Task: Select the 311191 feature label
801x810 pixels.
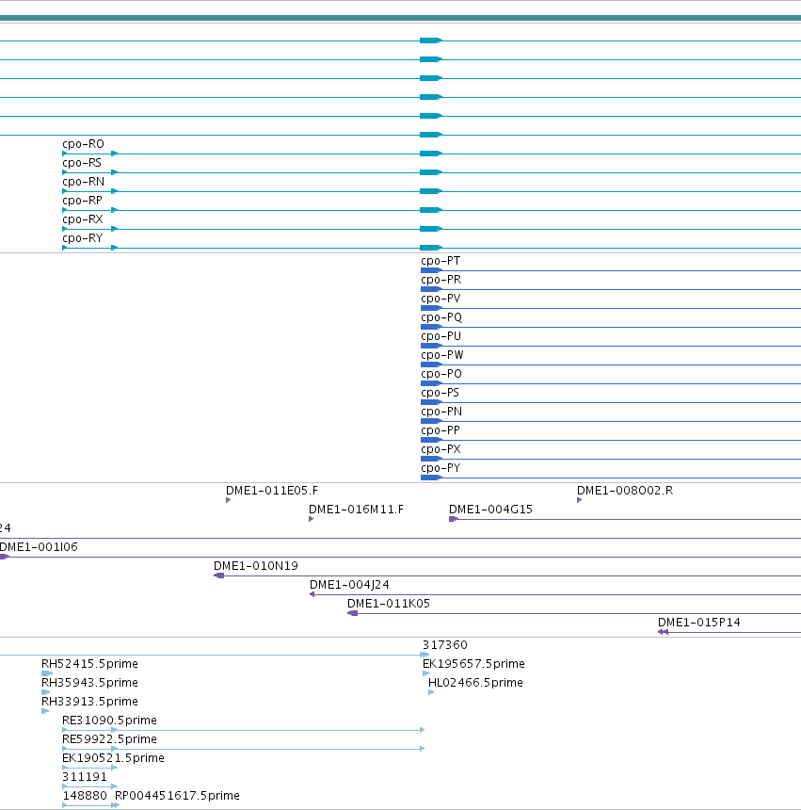Action: click(x=85, y=777)
